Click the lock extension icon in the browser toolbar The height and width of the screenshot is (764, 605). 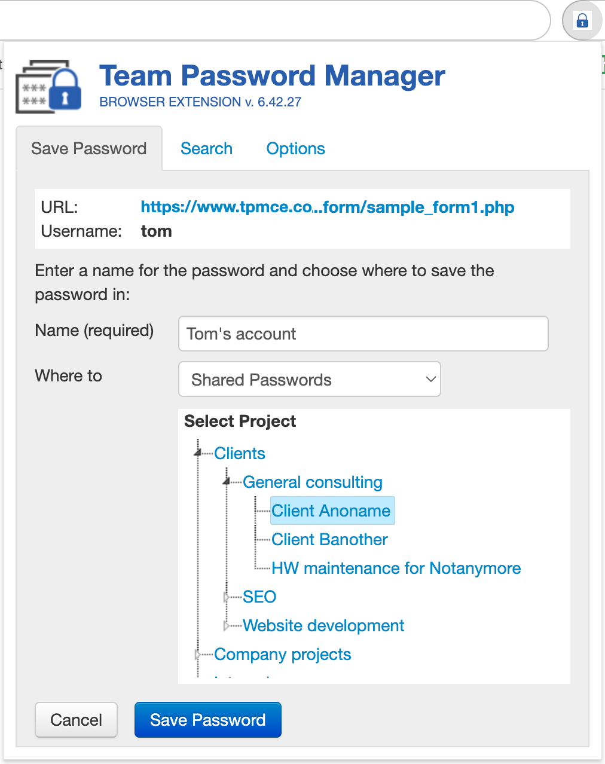[x=581, y=20]
